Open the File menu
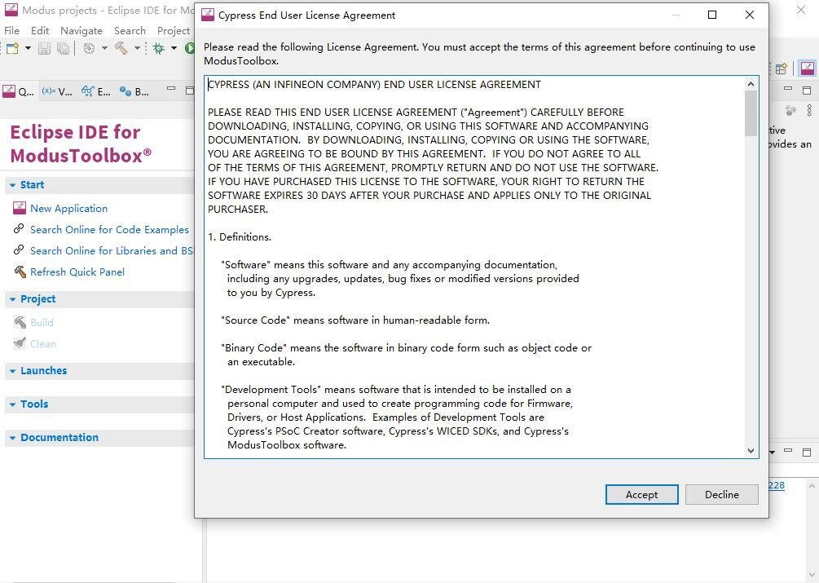The height and width of the screenshot is (583, 819). [11, 31]
